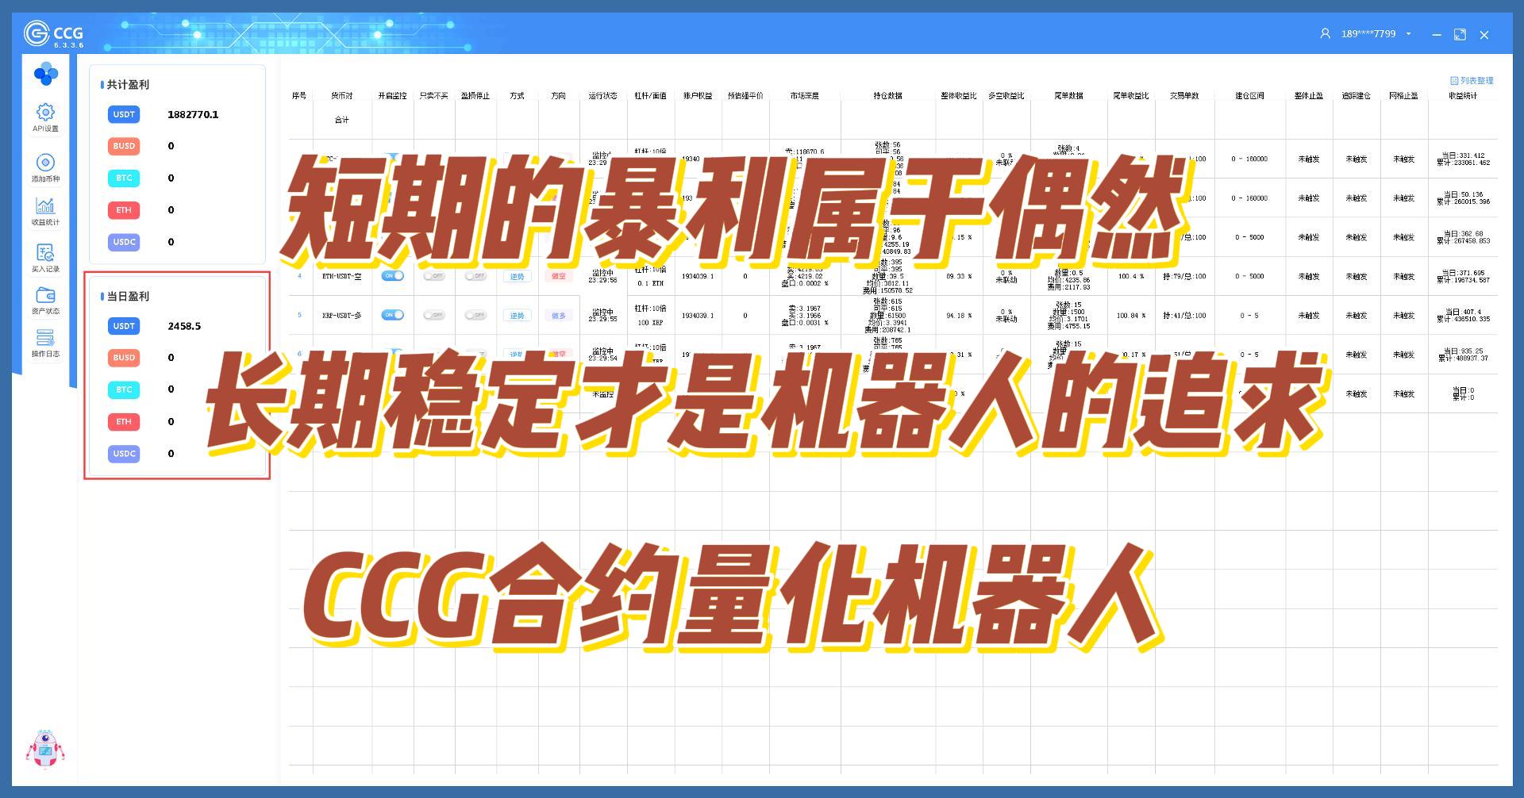Viewport: 1524px width, 798px height.
Task: Click BUSD badge under 共计盈利
Action: pos(124,146)
